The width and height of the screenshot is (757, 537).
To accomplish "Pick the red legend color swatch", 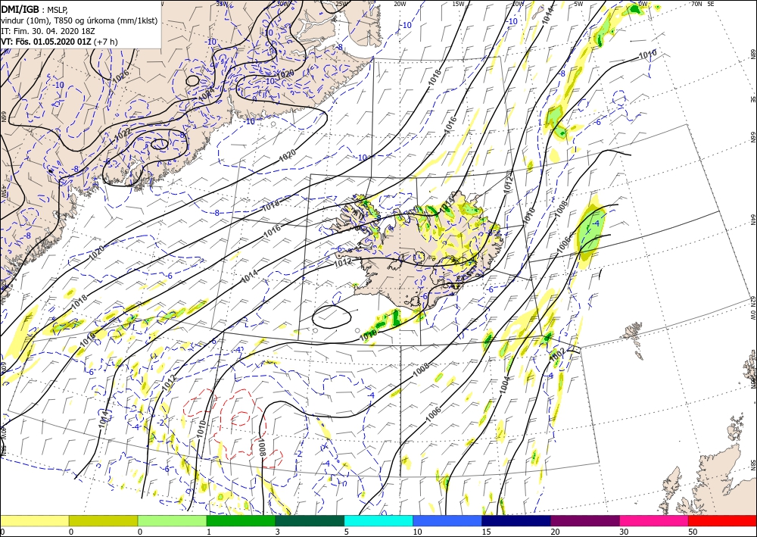I will coord(722,520).
